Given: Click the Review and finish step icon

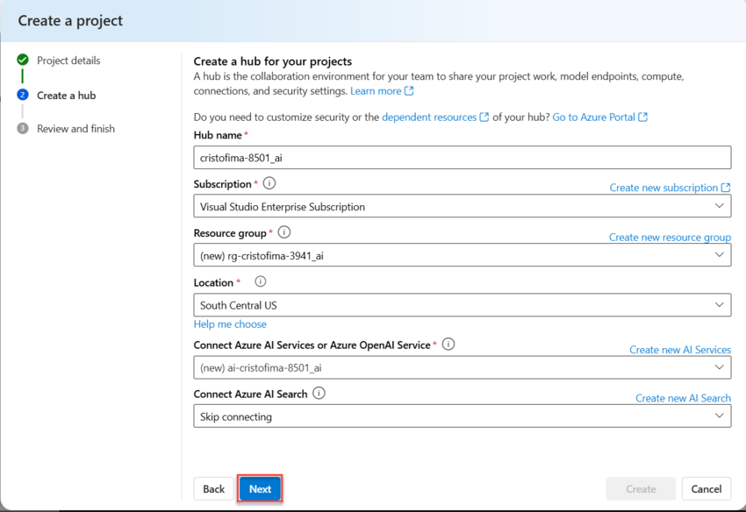Looking at the screenshot, I should click(x=22, y=129).
